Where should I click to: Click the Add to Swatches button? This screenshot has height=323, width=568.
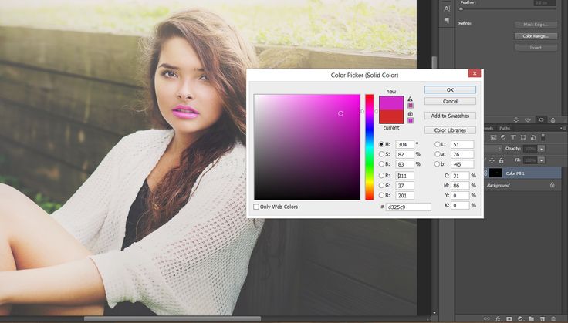pos(450,116)
